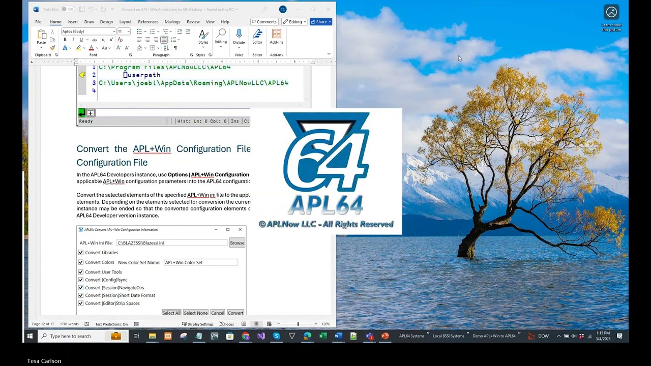Click the grow font size icon
The width and height of the screenshot is (651, 366).
(x=119, y=48)
